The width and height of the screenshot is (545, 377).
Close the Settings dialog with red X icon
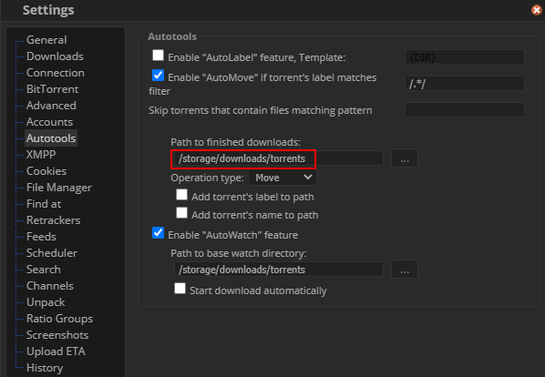(536, 10)
